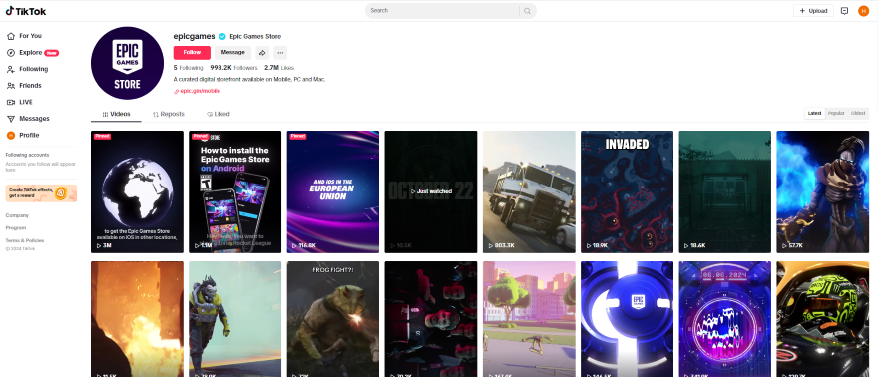Viewport: 878px width, 377px height.
Task: Open the INVADED video thumbnail
Action: (628, 191)
